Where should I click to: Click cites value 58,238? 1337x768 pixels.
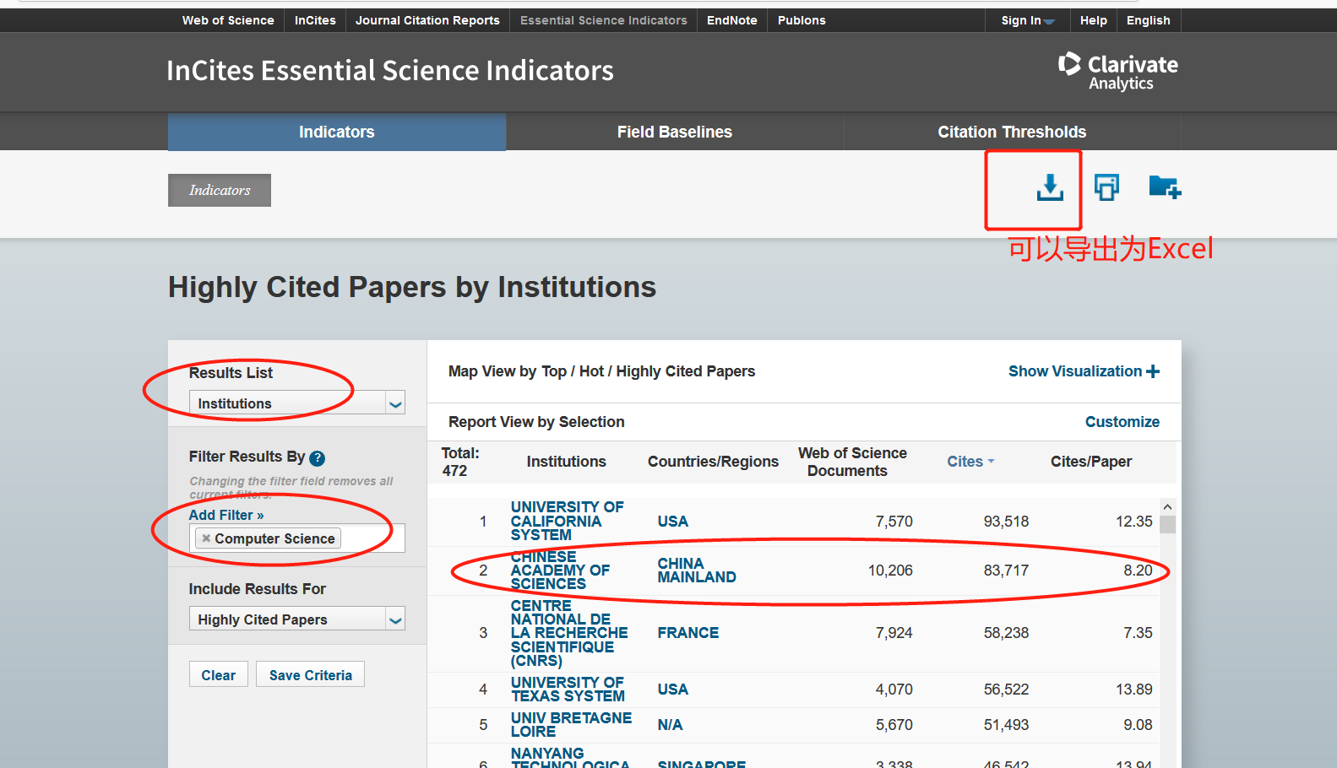[x=1006, y=633]
